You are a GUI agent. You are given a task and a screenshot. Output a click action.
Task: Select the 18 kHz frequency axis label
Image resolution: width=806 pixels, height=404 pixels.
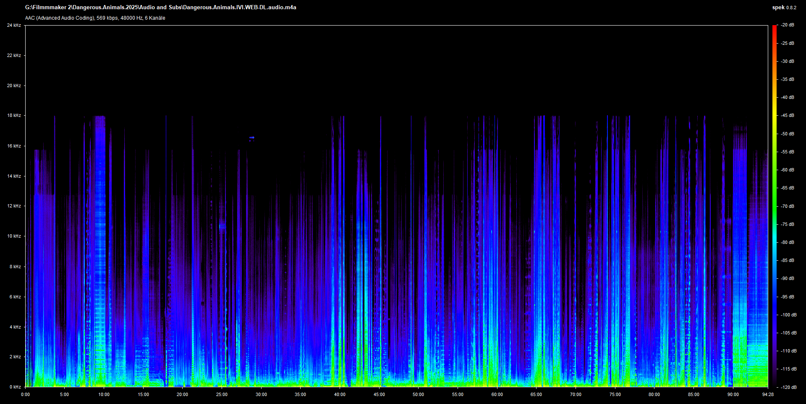[14, 115]
